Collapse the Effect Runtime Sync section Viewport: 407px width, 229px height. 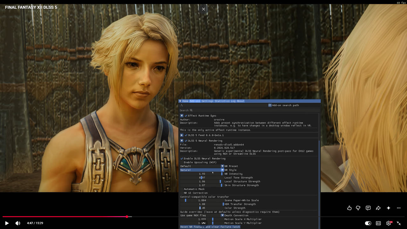182,116
